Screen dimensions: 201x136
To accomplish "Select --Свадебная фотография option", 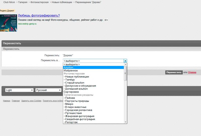I will coord(93,119).
